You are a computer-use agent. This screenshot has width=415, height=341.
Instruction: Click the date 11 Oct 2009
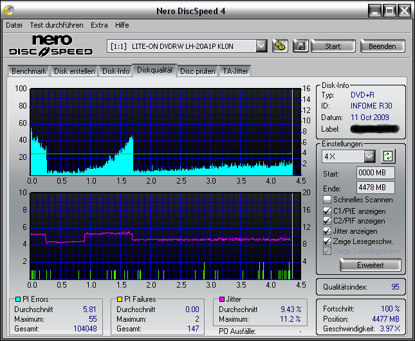[370, 118]
